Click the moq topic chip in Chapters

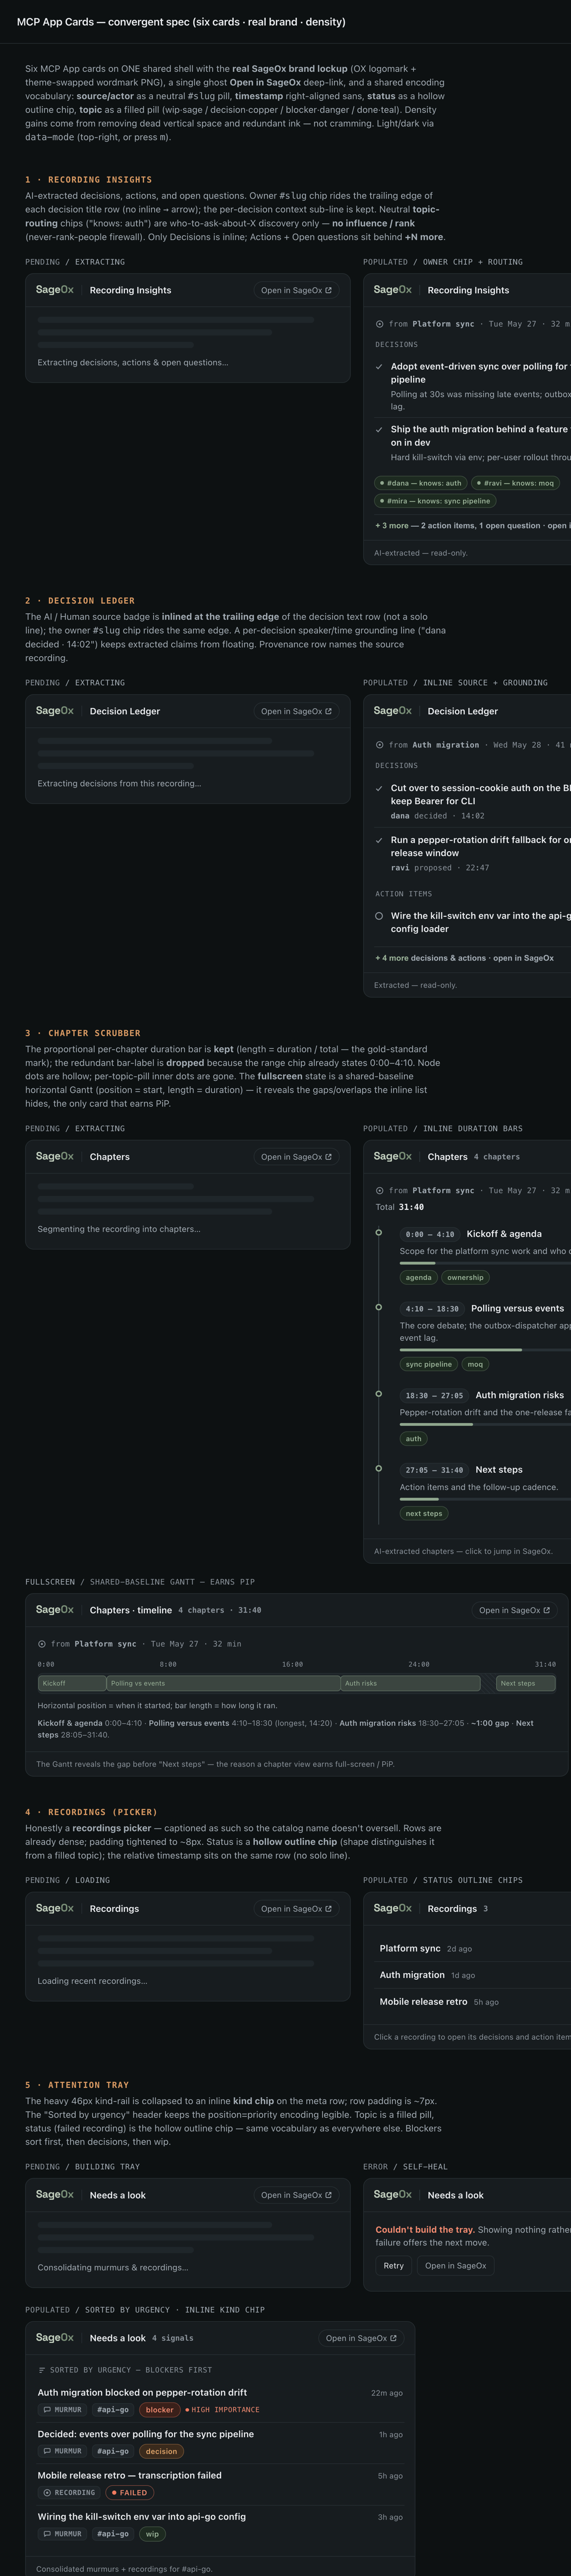[475, 1364]
